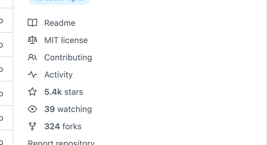Click the bold 5.4k star count
The width and height of the screenshot is (267, 145).
(x=53, y=92)
